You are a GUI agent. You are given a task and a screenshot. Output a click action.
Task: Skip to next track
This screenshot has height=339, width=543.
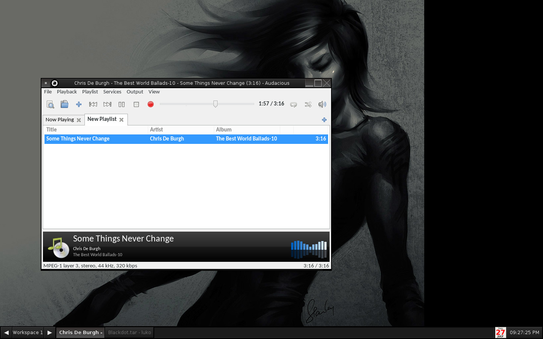coord(107,104)
